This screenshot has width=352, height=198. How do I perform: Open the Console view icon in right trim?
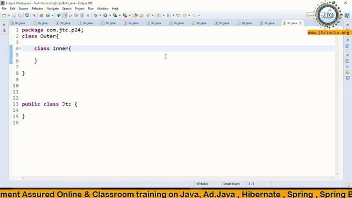[348, 78]
